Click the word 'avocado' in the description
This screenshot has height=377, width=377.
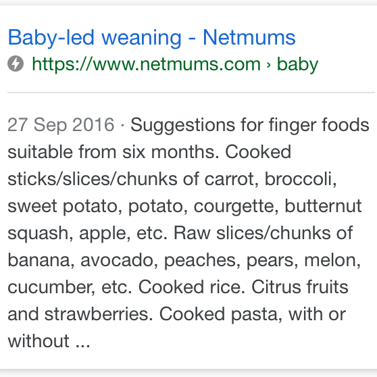(x=117, y=260)
